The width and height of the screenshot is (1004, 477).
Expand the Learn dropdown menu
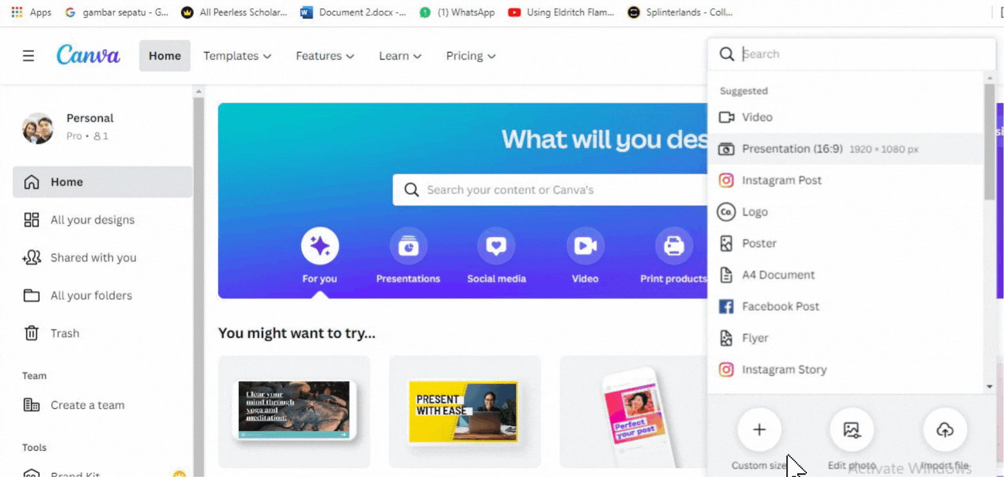pos(400,56)
